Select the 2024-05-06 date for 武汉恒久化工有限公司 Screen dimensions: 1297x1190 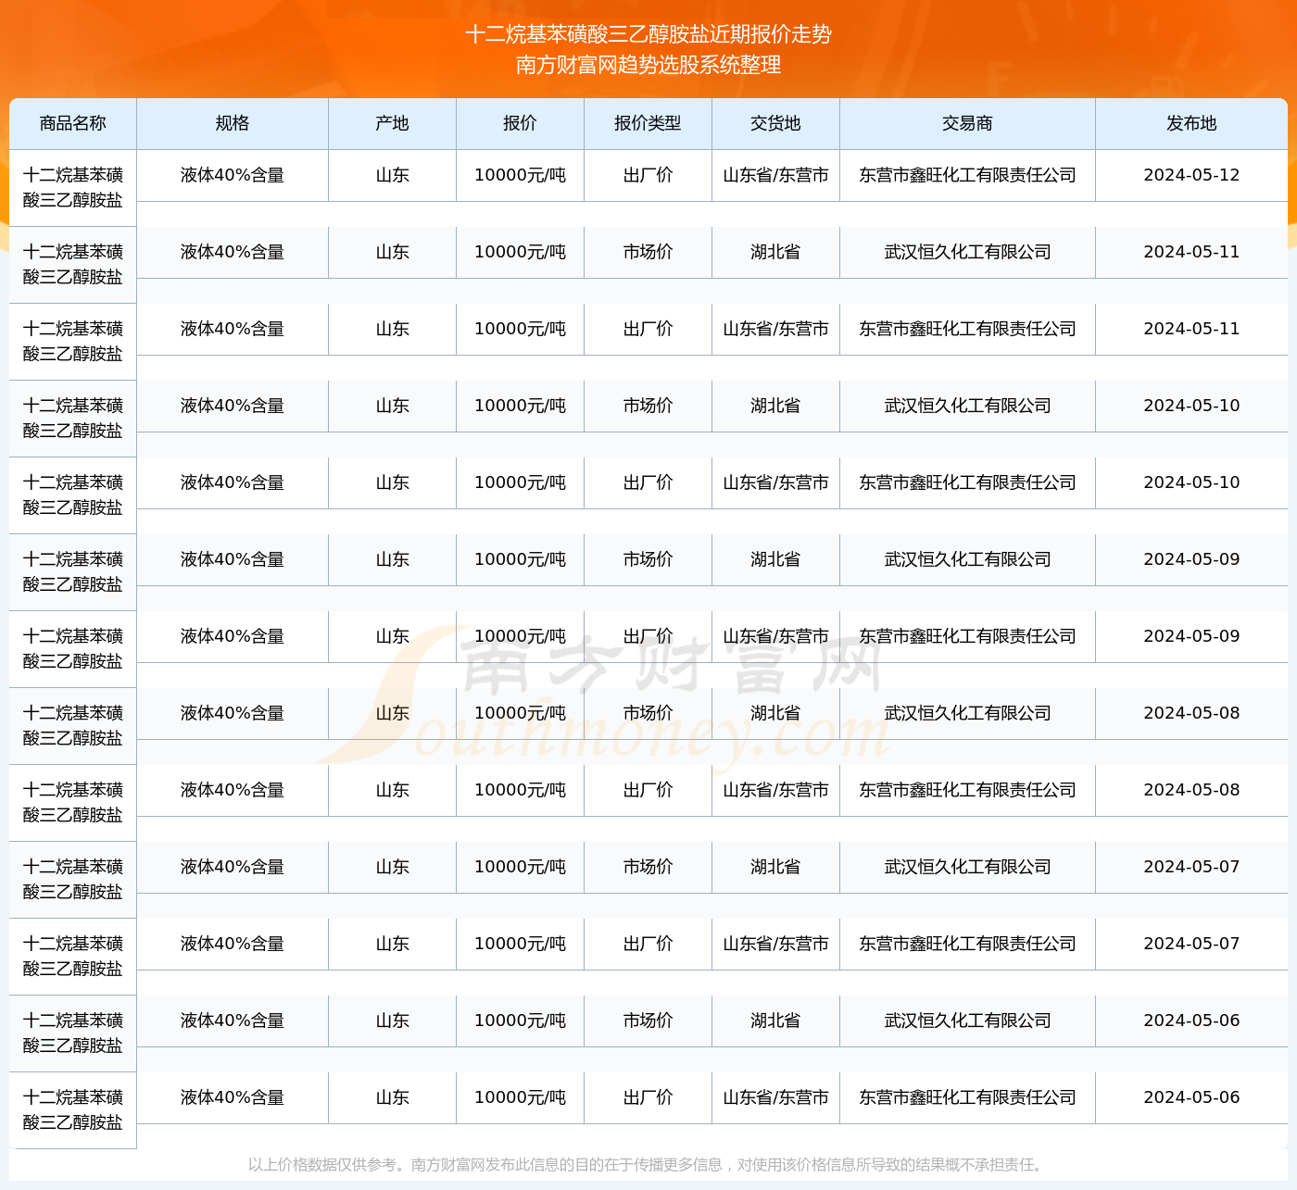click(x=1192, y=1021)
